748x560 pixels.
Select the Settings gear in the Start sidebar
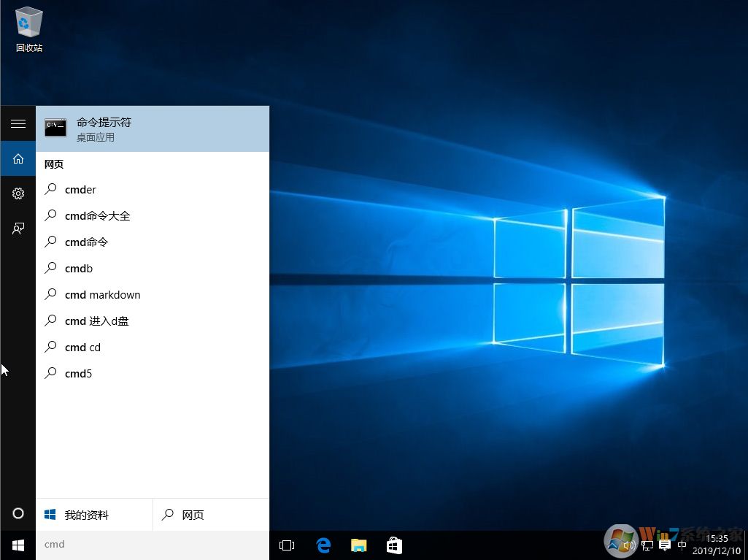coord(18,193)
